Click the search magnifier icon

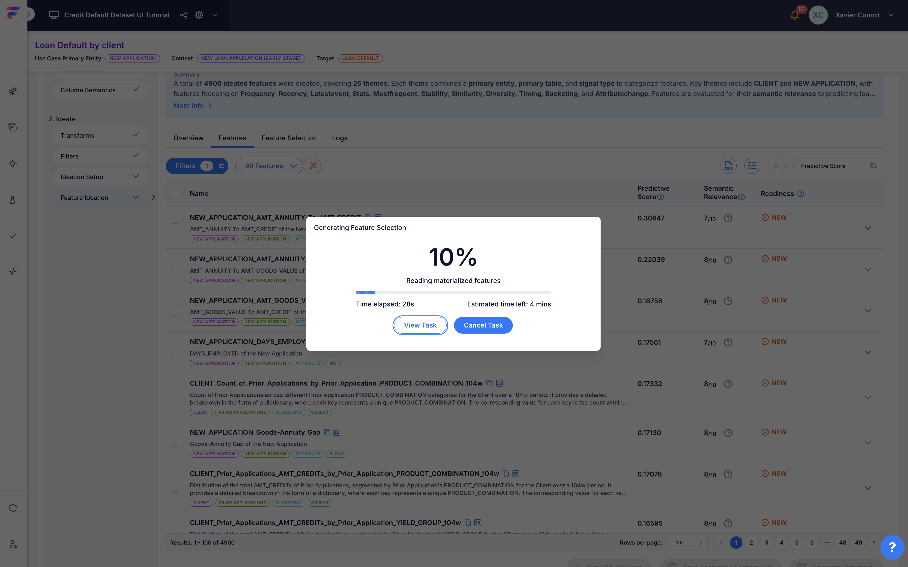(x=776, y=166)
